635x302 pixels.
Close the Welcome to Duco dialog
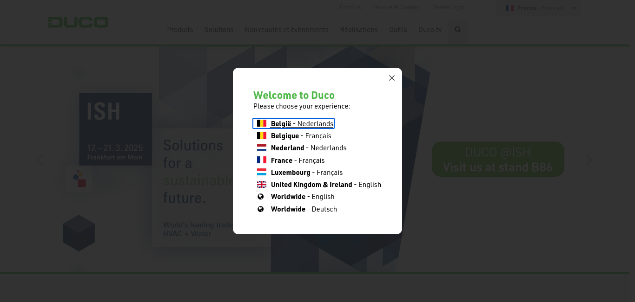pyautogui.click(x=392, y=78)
